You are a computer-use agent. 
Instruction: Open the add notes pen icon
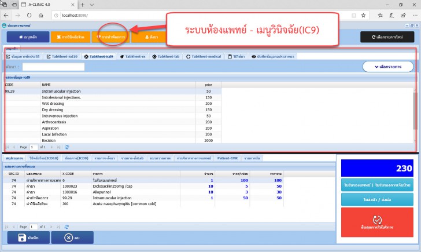point(392,16)
